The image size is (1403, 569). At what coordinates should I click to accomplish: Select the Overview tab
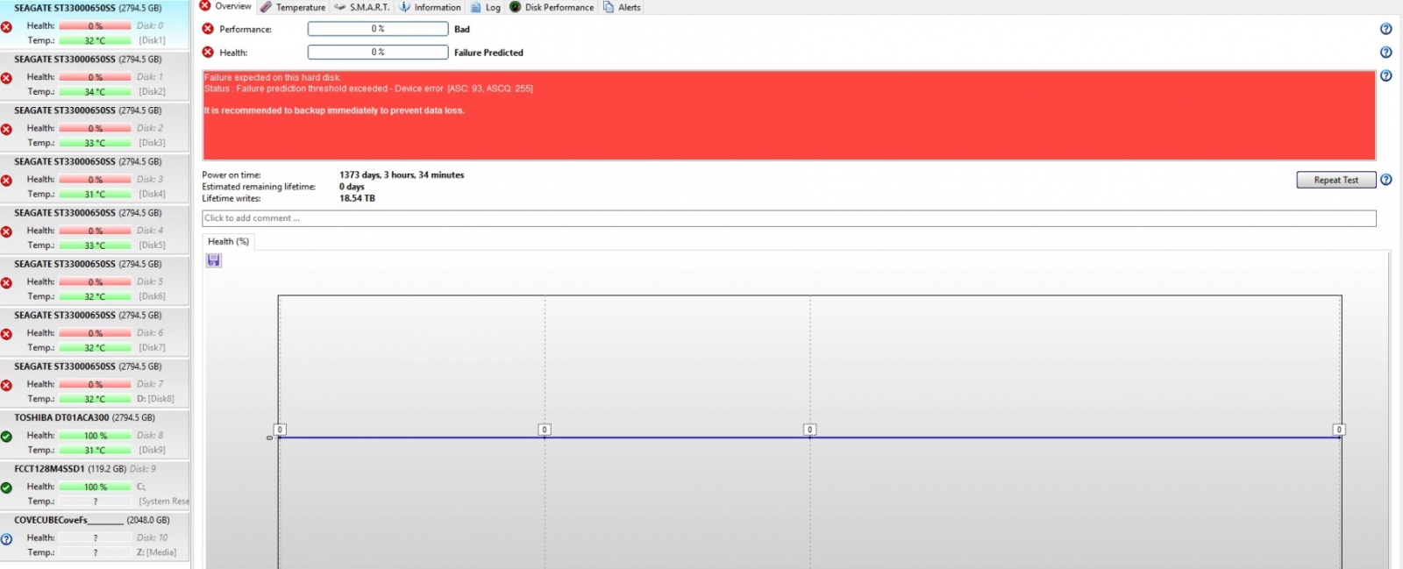coord(225,6)
